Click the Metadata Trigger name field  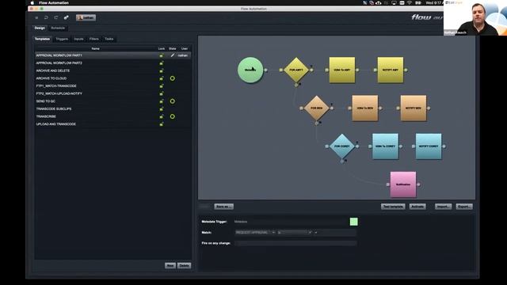291,222
